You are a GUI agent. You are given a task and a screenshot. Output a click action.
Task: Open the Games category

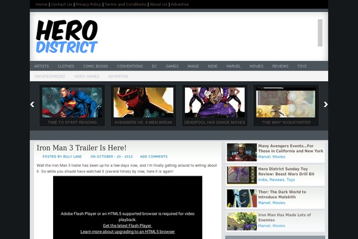point(172,66)
